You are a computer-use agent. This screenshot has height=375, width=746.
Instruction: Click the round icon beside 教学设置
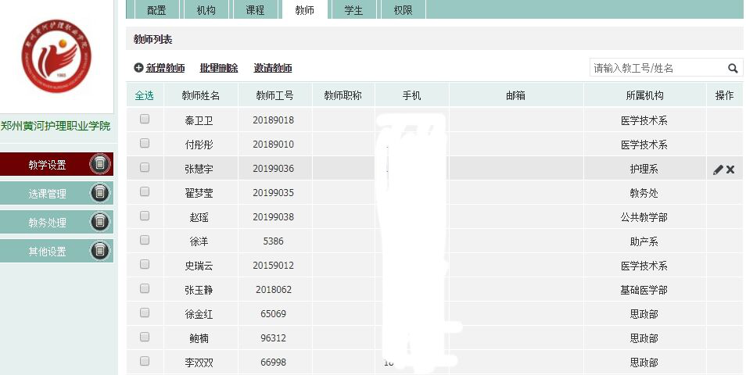(x=100, y=164)
